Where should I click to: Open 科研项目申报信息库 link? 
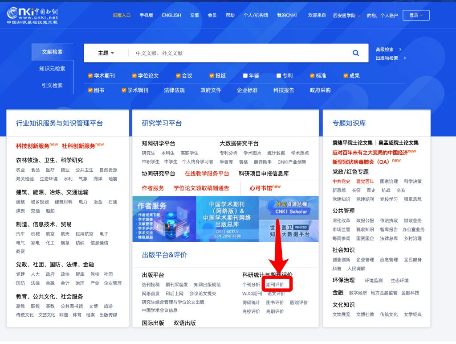click(x=264, y=174)
